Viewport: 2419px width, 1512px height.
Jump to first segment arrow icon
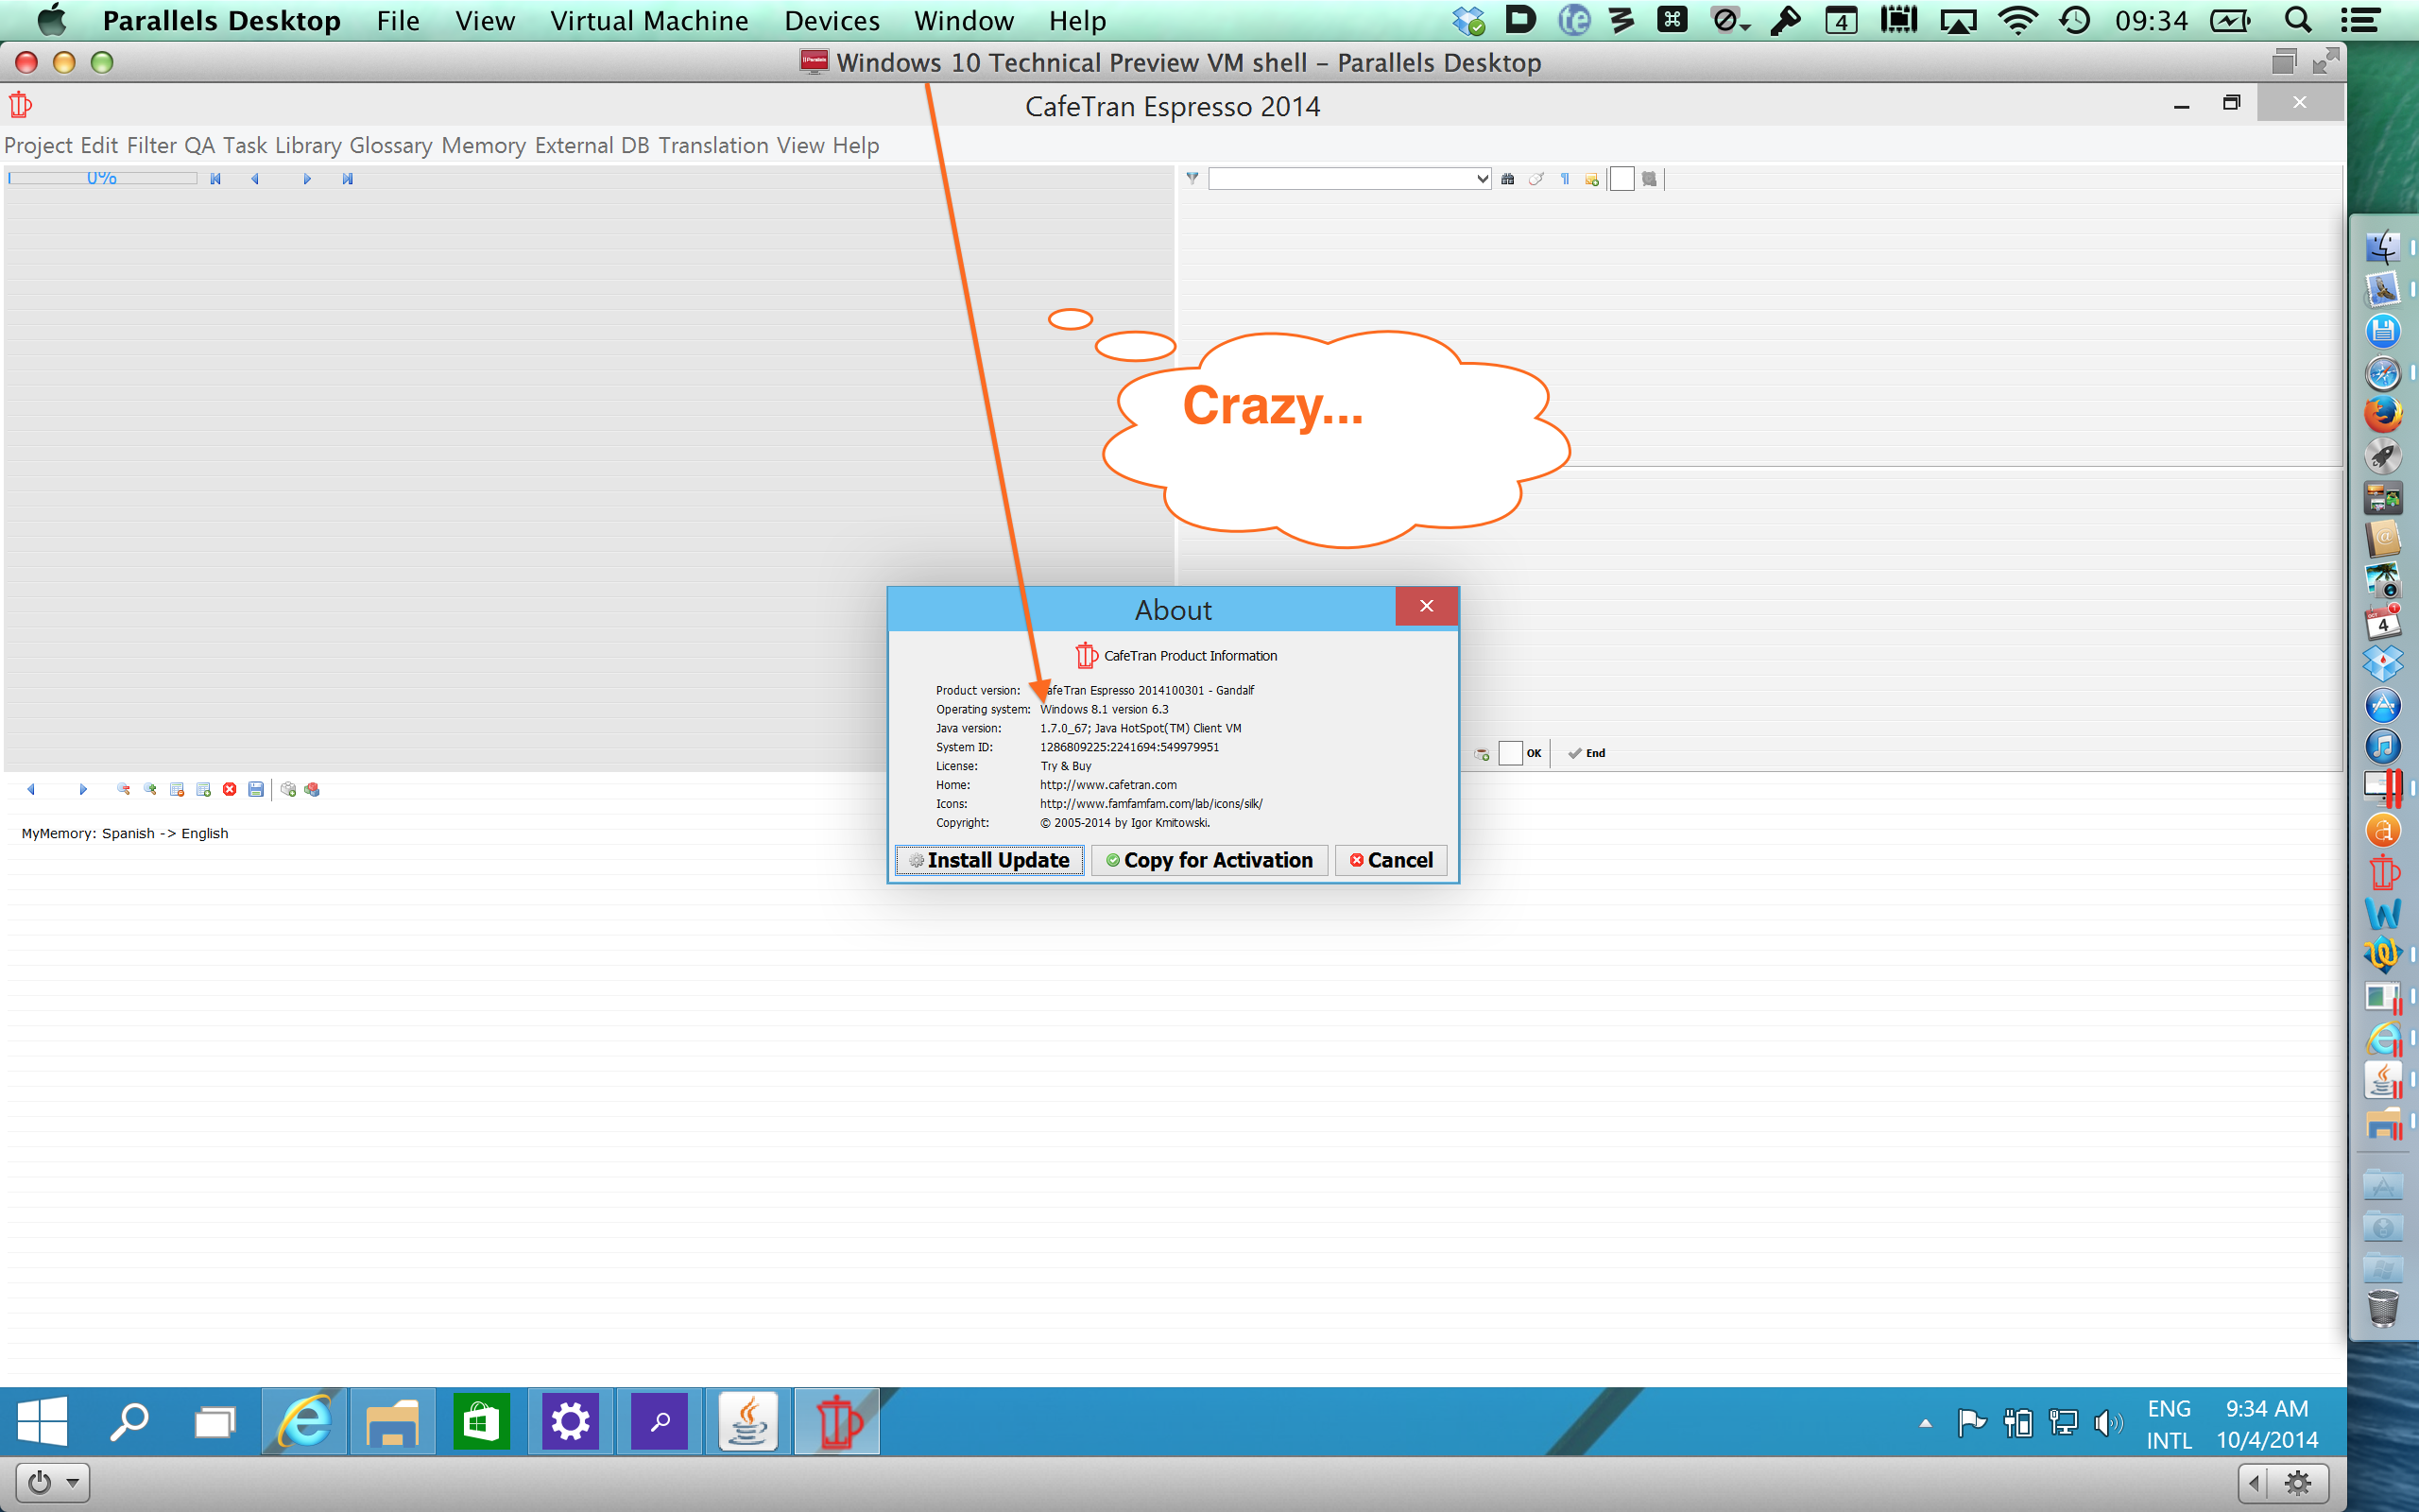214,179
